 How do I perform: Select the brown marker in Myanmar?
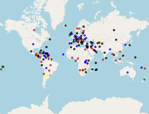[113, 54]
